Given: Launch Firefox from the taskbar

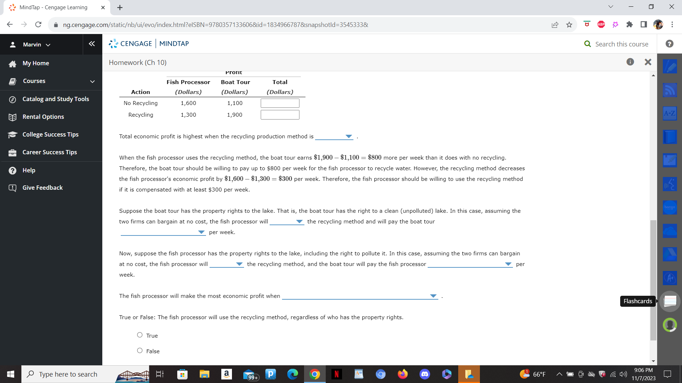Looking at the screenshot, I should [x=402, y=374].
